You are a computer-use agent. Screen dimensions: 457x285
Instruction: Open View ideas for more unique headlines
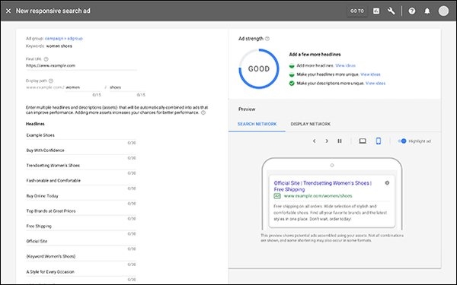pyautogui.click(x=370, y=74)
